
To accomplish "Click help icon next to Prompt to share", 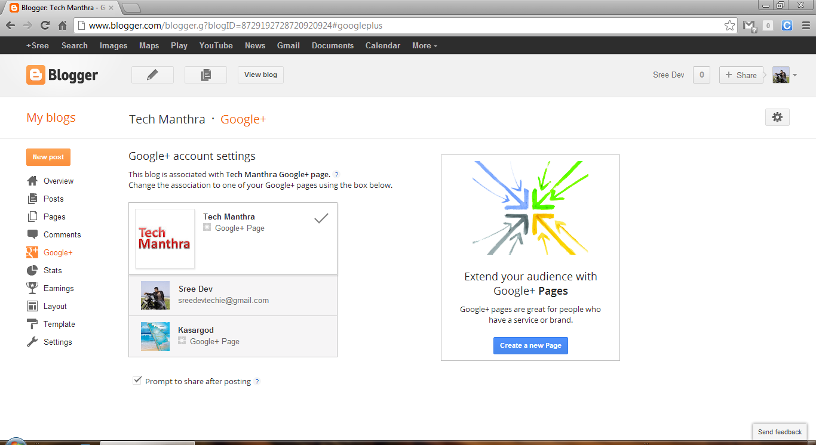I will tap(257, 382).
